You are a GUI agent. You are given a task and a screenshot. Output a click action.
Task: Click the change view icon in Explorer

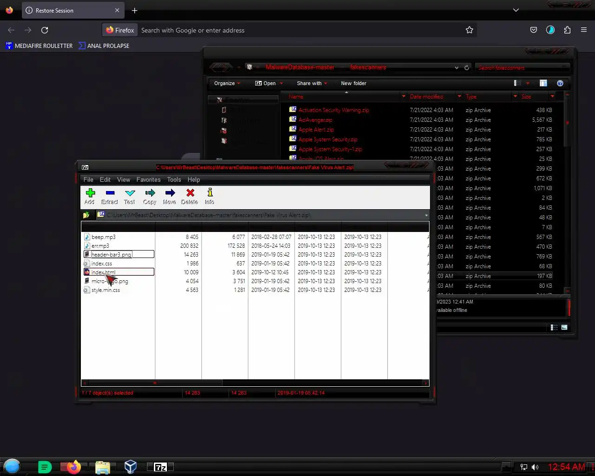point(518,83)
